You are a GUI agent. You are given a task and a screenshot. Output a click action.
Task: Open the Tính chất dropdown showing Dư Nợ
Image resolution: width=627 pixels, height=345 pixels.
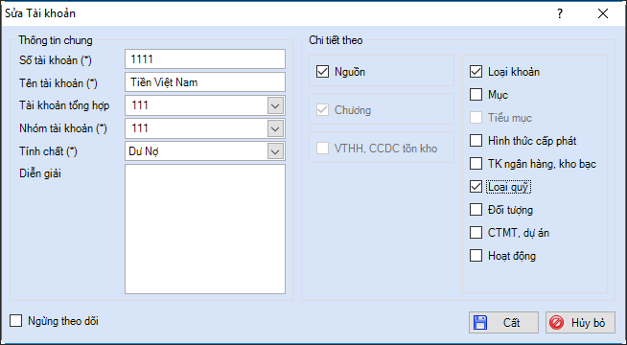point(275,151)
